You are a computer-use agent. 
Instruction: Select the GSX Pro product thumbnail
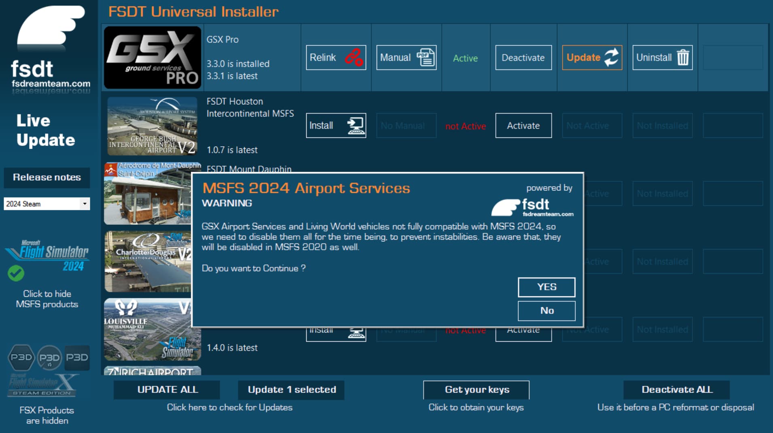152,57
